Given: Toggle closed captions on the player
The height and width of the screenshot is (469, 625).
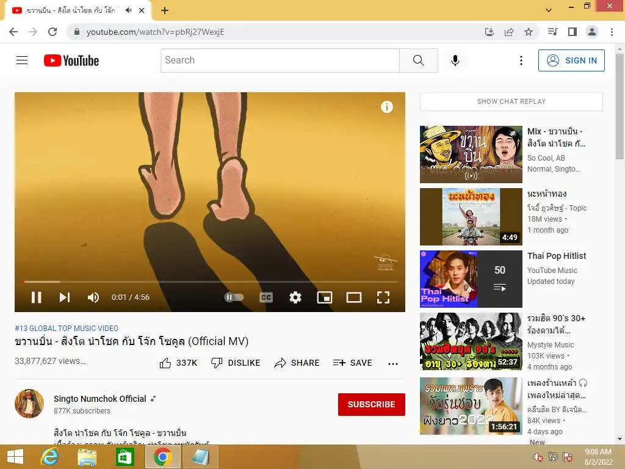Looking at the screenshot, I should (266, 297).
